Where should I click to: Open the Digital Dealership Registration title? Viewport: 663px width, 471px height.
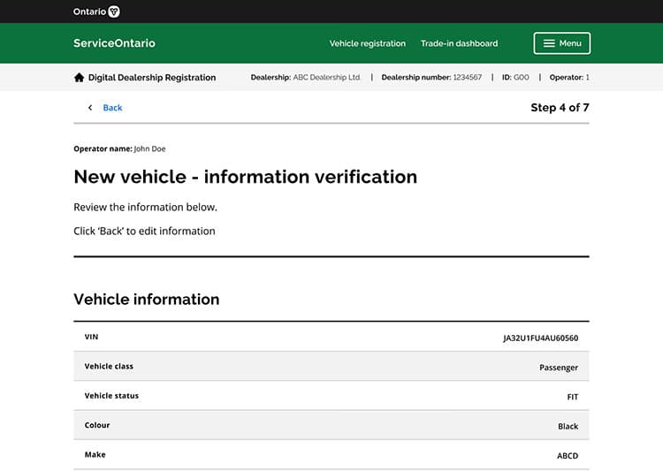click(151, 78)
